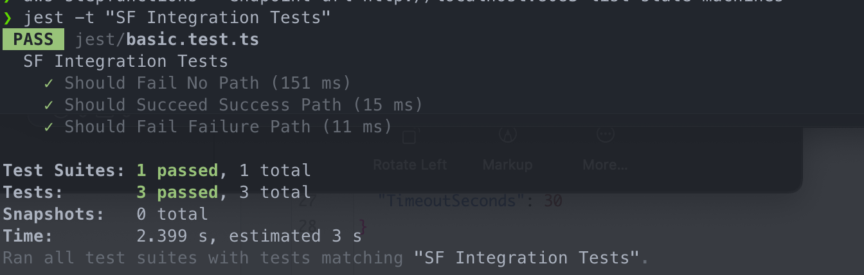Image resolution: width=864 pixels, height=275 pixels.
Task: Click the checkmark beside Should Fail Failure Path
Action: (49, 127)
